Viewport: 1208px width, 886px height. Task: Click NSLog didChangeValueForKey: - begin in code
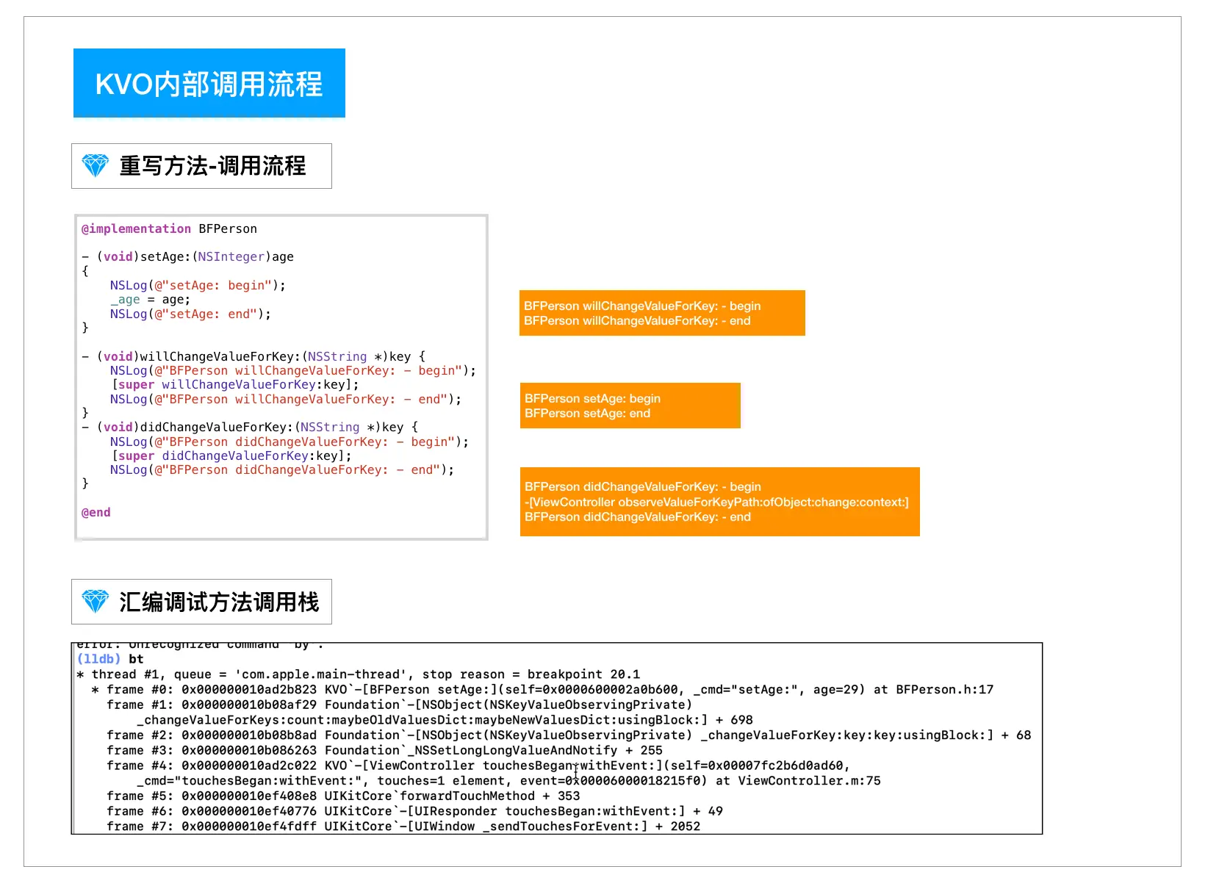290,442
